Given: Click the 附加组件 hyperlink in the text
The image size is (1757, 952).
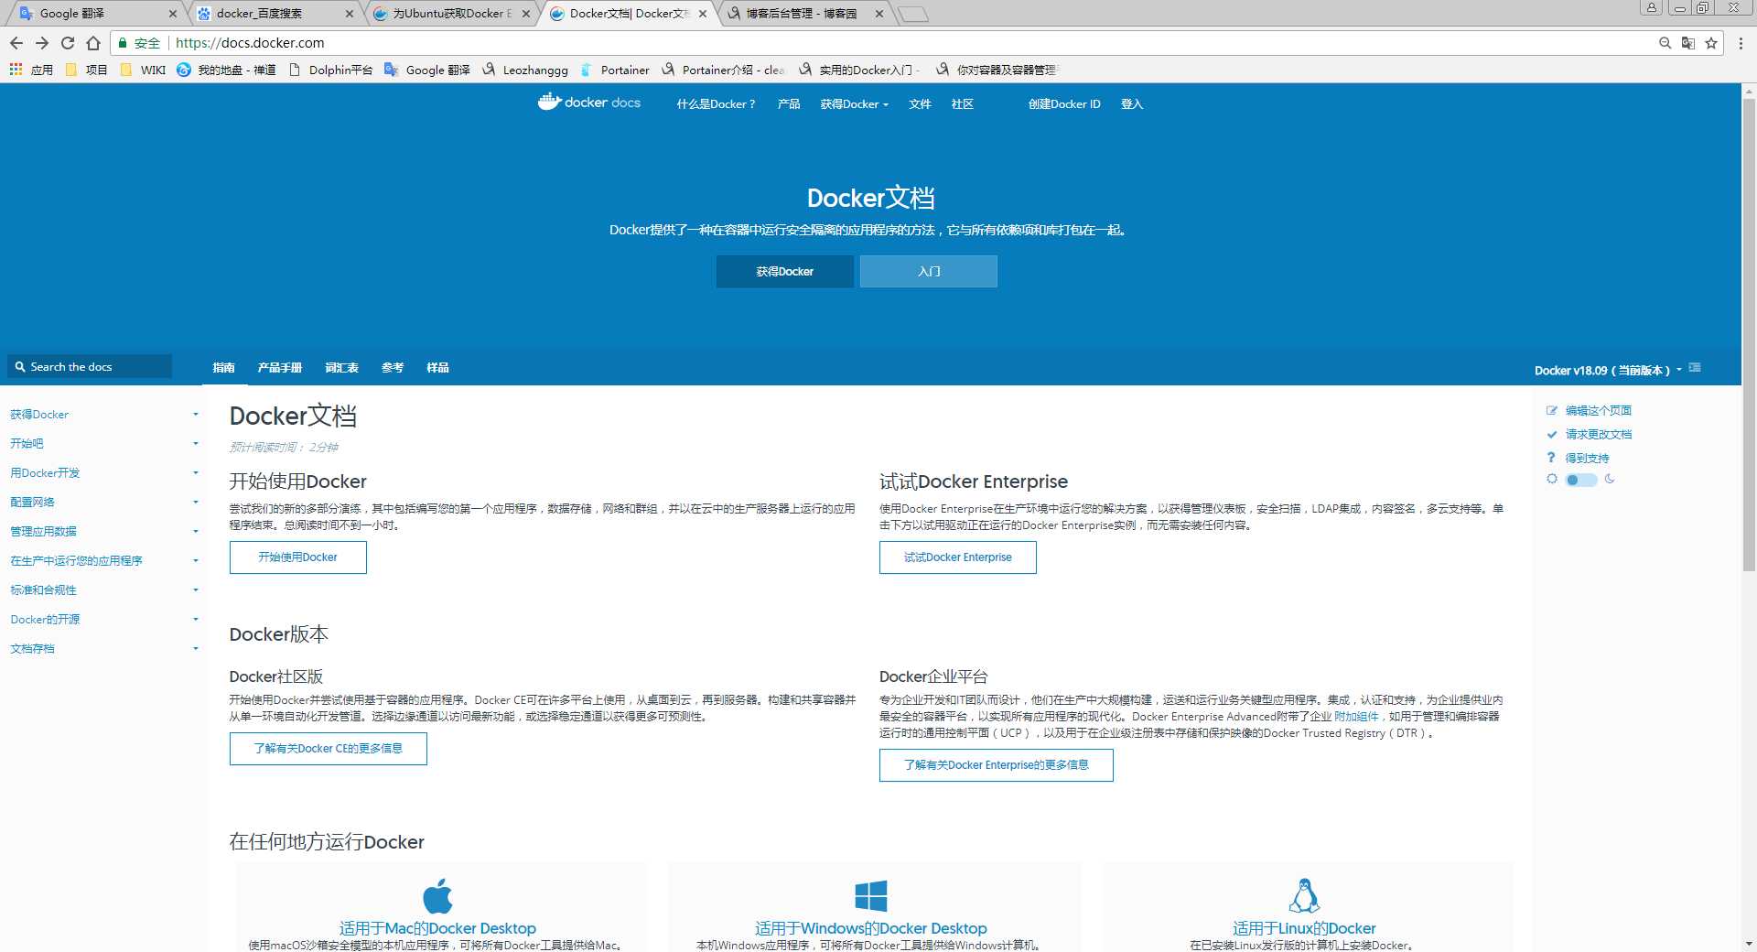Looking at the screenshot, I should 1356,717.
